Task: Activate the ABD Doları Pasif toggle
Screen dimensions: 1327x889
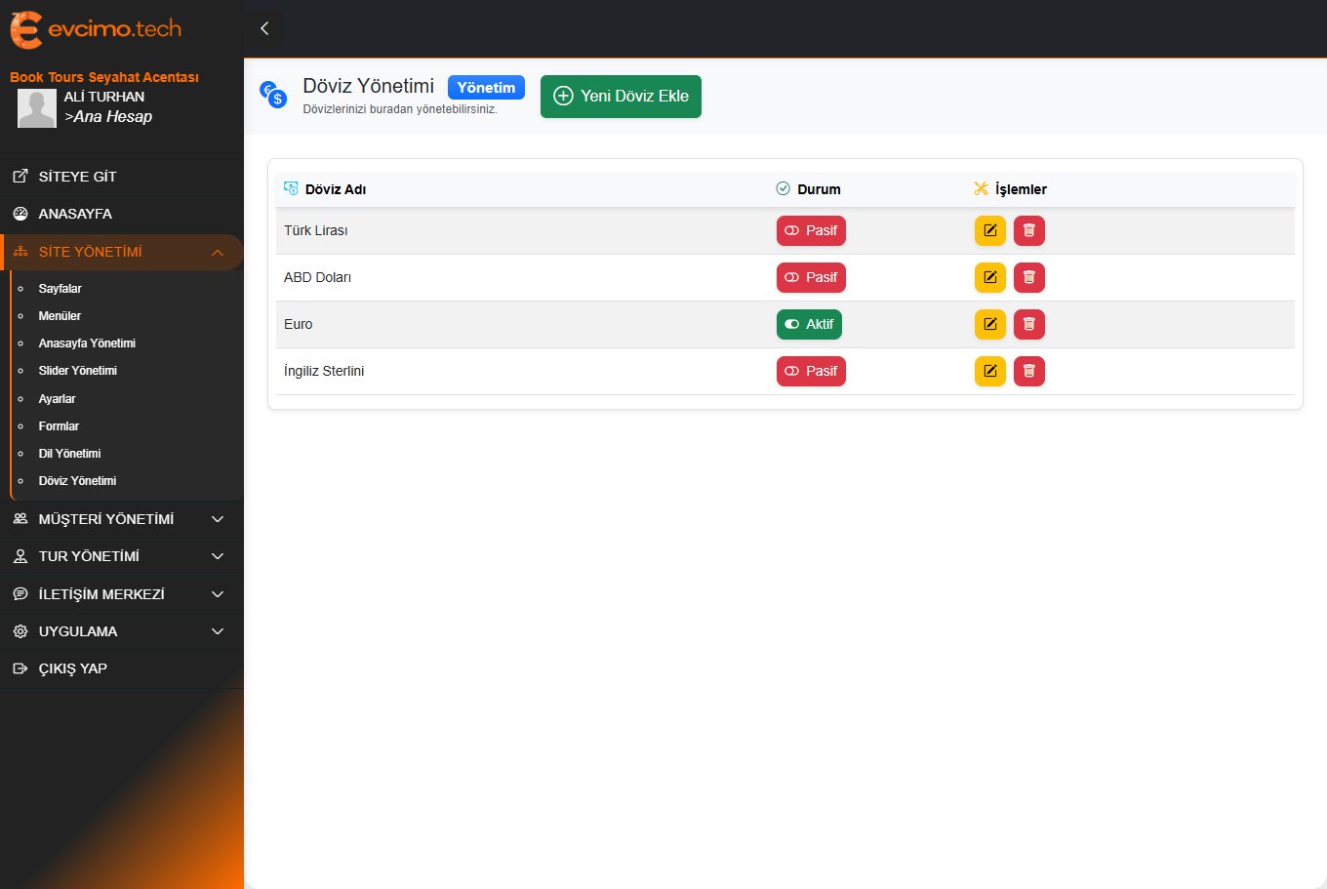Action: 811,278
